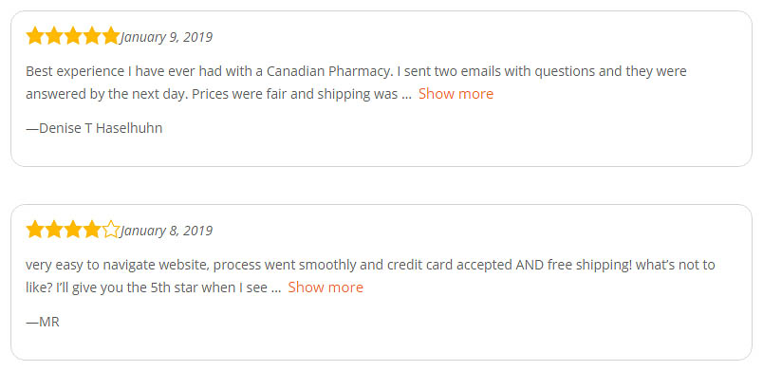Click the January 9, 2019 date

[166, 37]
